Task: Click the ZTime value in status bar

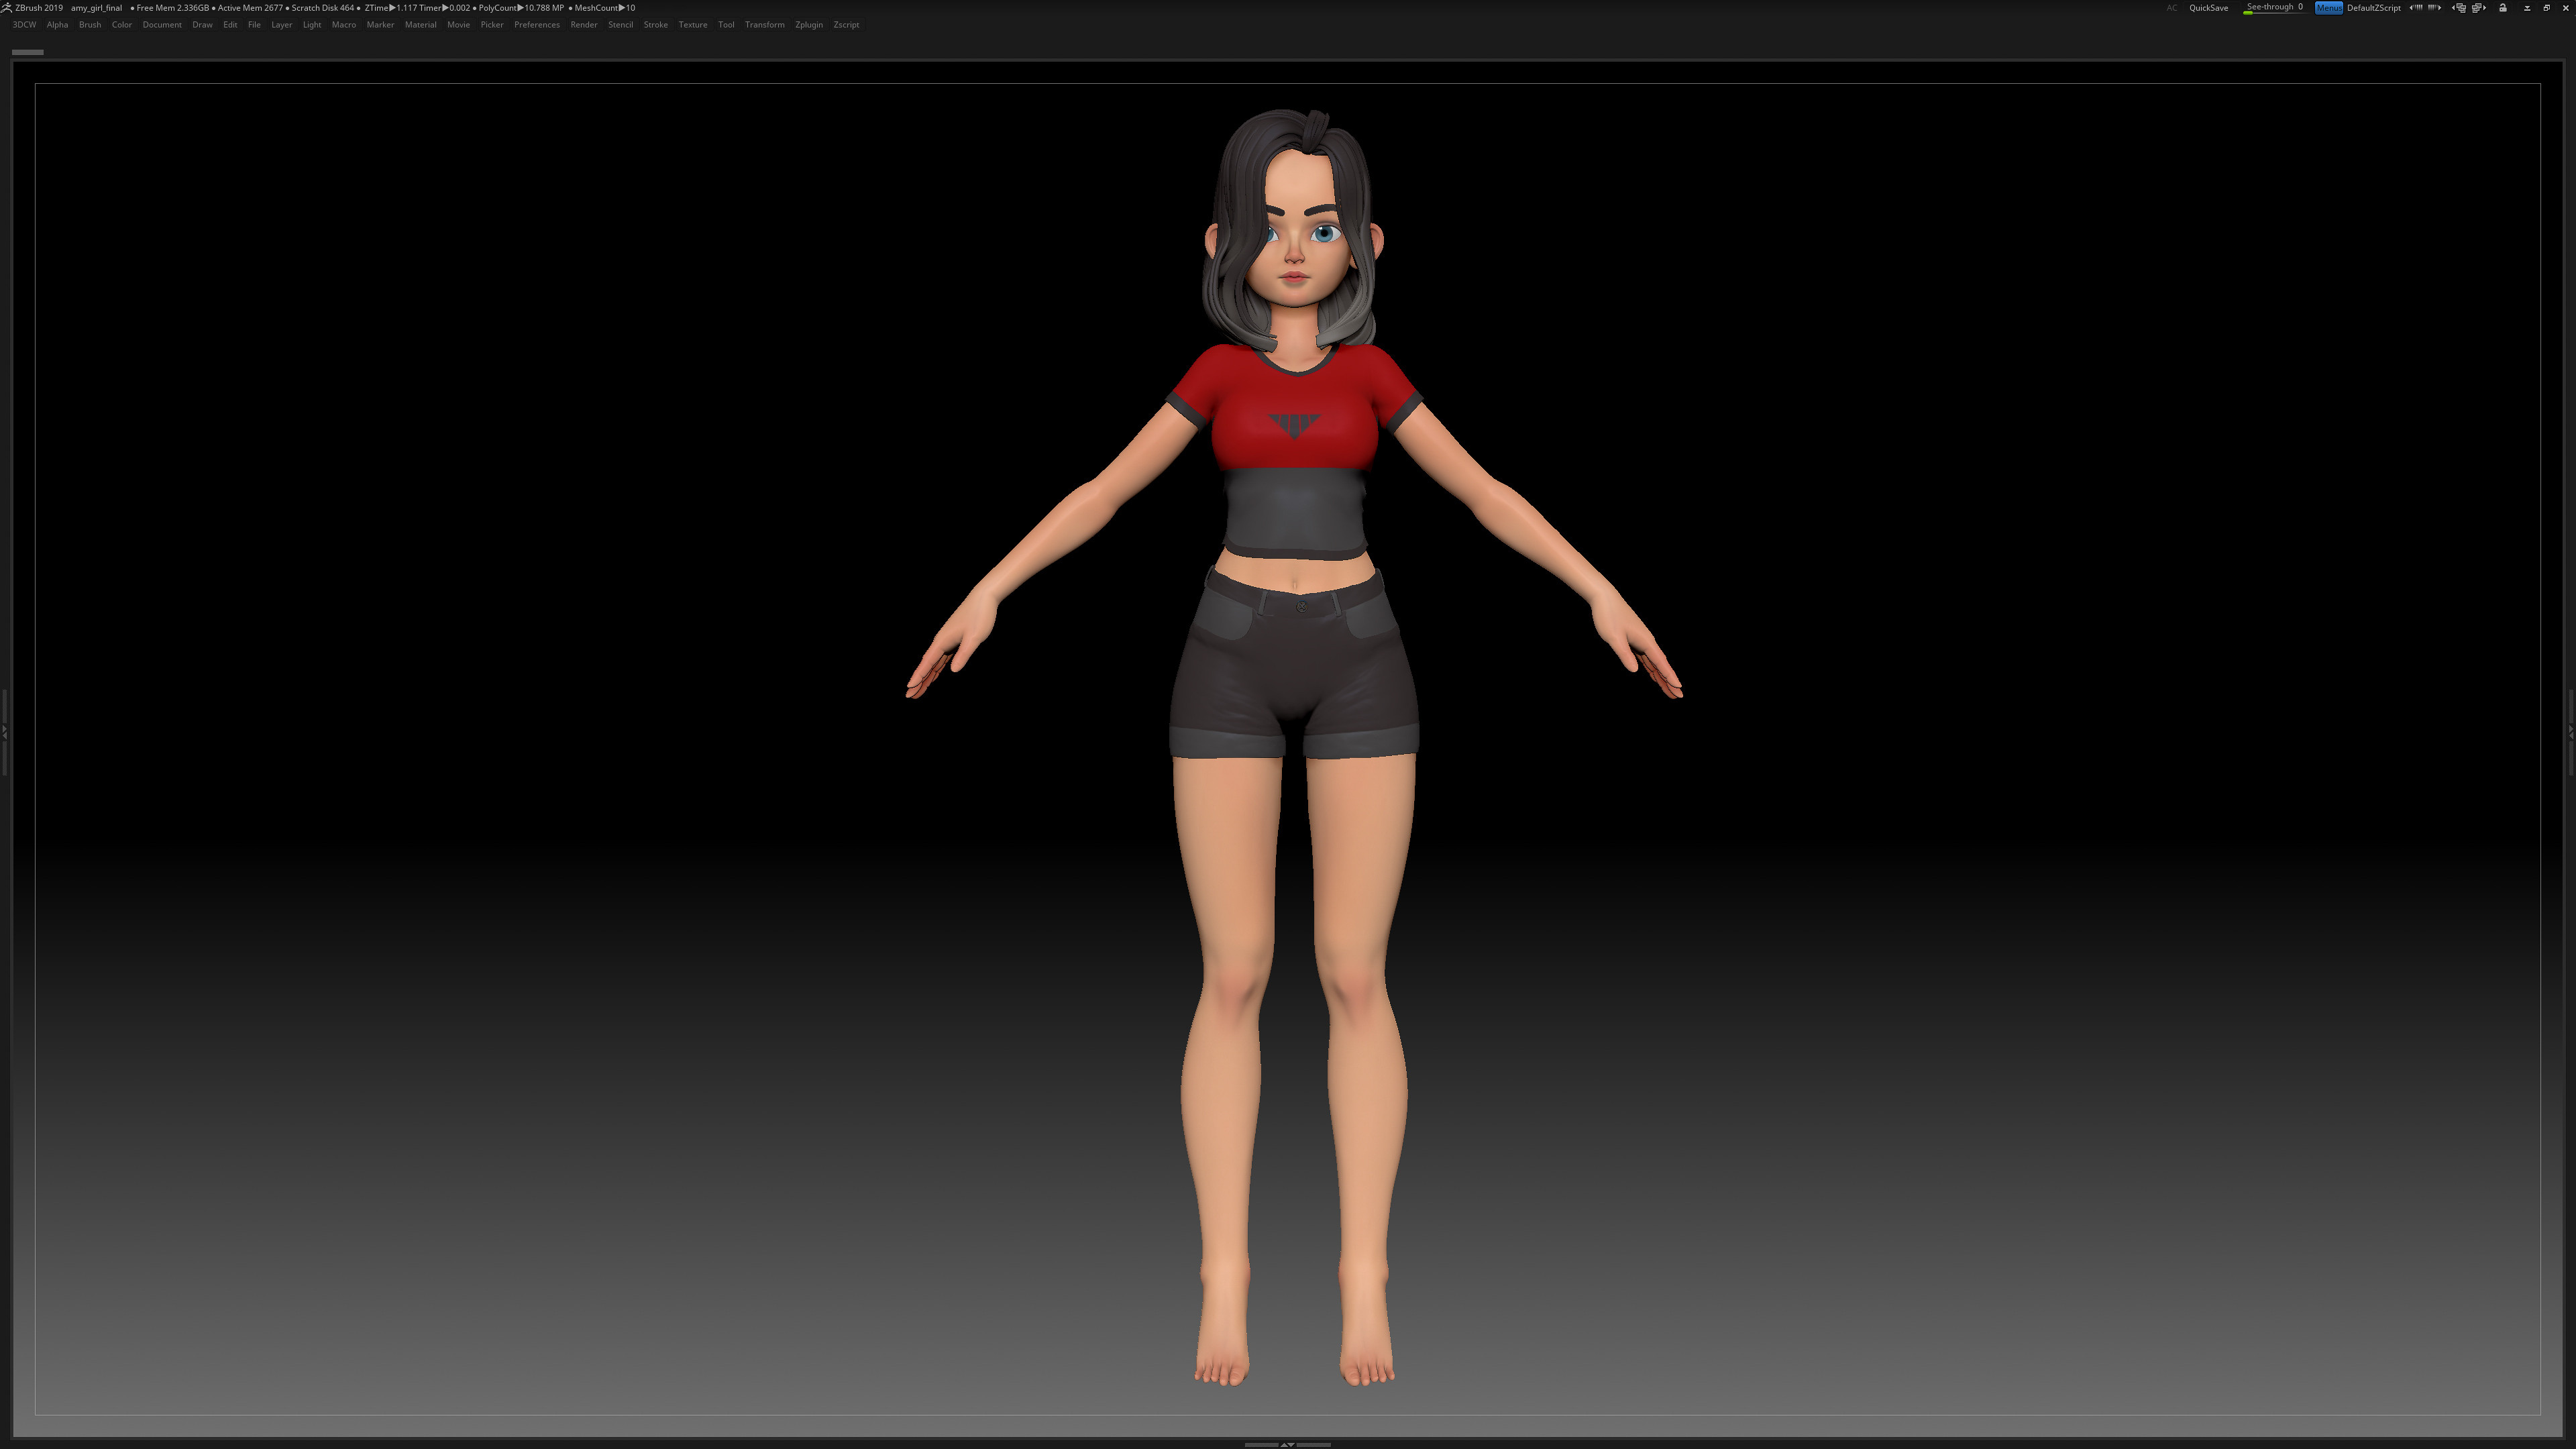Action: [391, 8]
